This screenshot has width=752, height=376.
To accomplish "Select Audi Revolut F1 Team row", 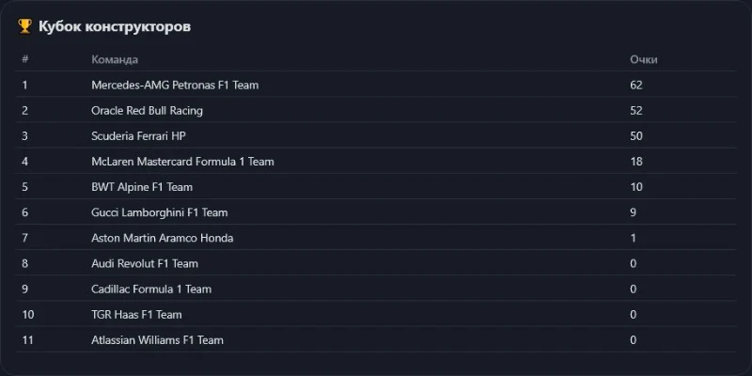I will (x=375, y=263).
